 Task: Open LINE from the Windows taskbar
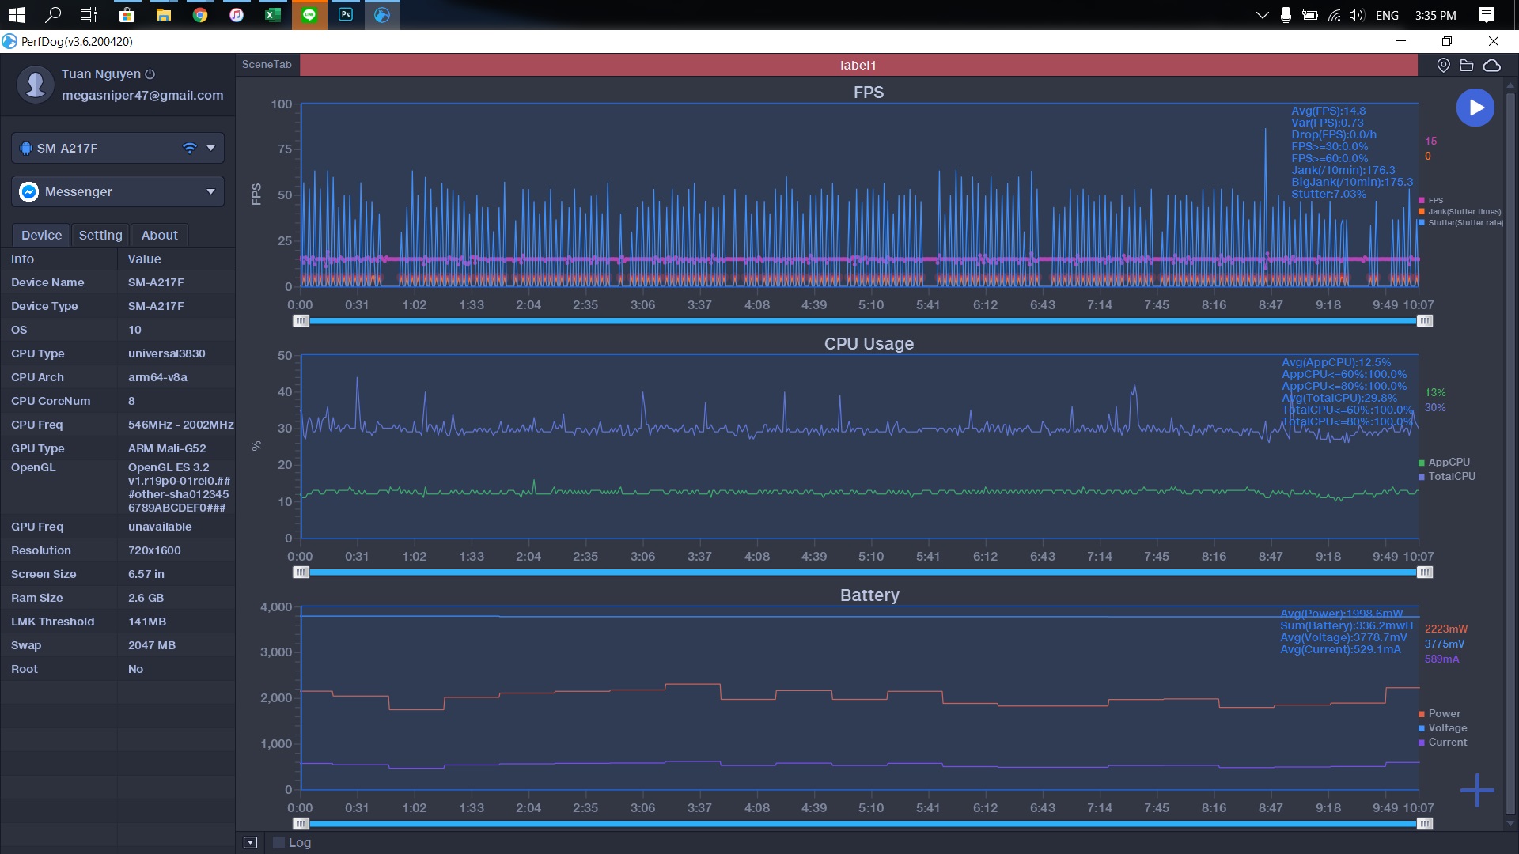[x=309, y=15]
